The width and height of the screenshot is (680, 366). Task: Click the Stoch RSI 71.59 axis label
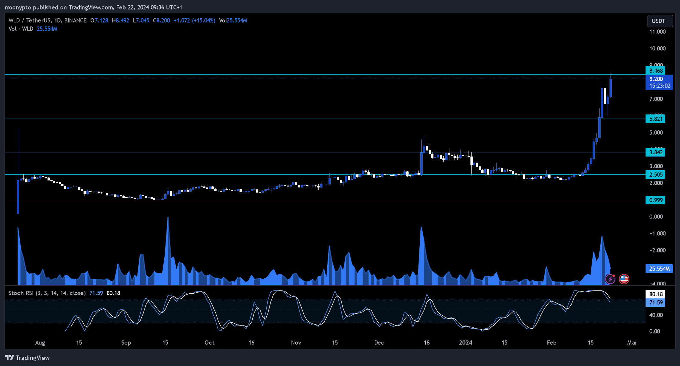tap(655, 302)
